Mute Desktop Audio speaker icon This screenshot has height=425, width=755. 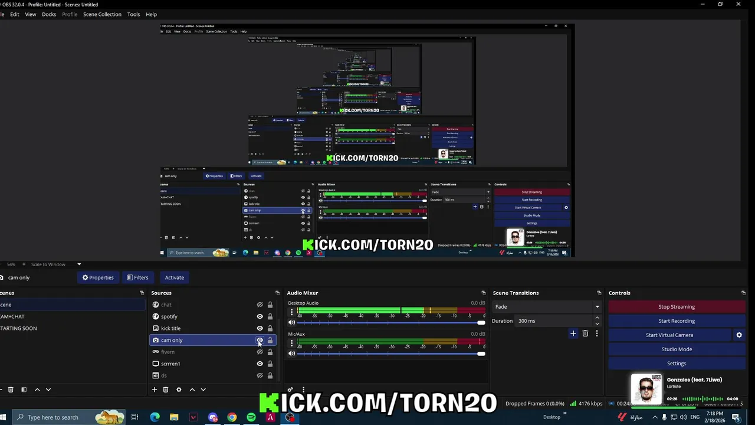click(291, 322)
